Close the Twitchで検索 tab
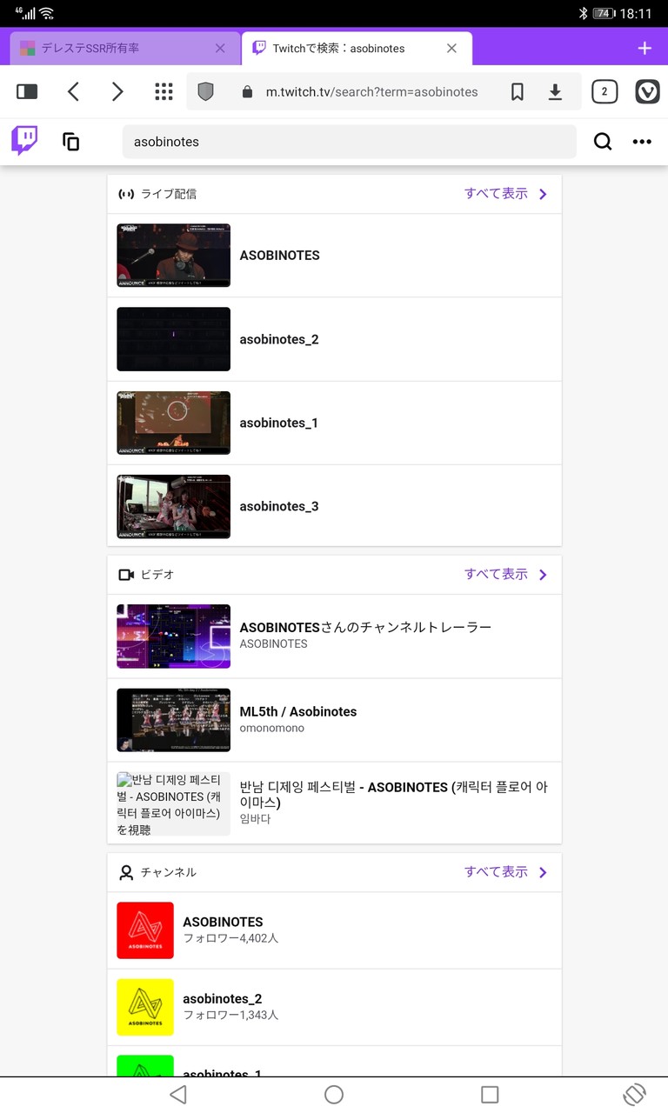This screenshot has height=1113, width=668. coord(451,49)
